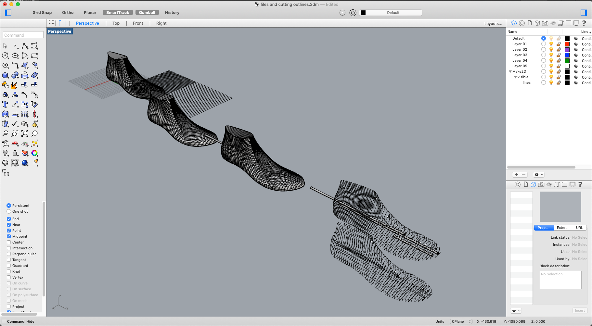Toggle the left sidebar panel icon
This screenshot has width=592, height=326.
[8, 13]
